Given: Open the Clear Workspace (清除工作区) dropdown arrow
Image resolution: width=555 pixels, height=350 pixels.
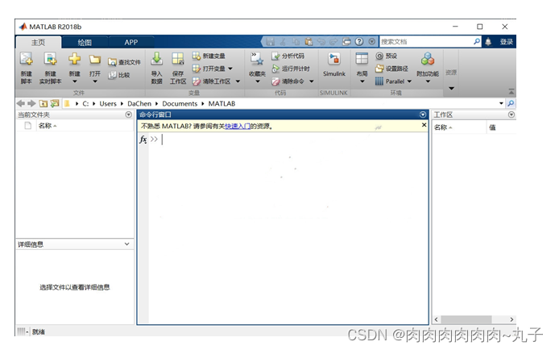Looking at the screenshot, I should (238, 81).
